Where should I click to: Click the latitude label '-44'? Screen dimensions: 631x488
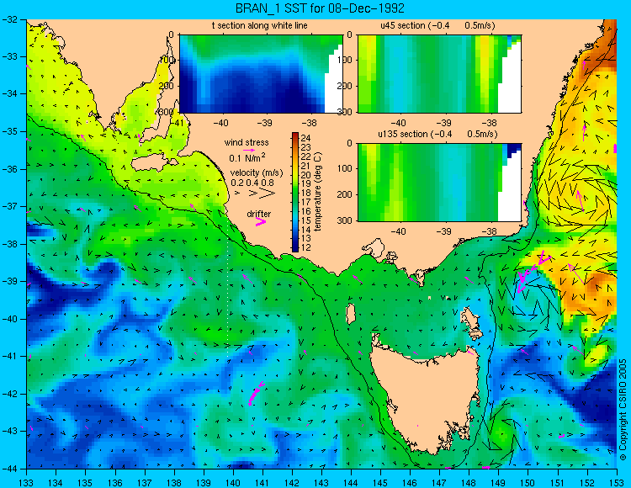(8, 469)
